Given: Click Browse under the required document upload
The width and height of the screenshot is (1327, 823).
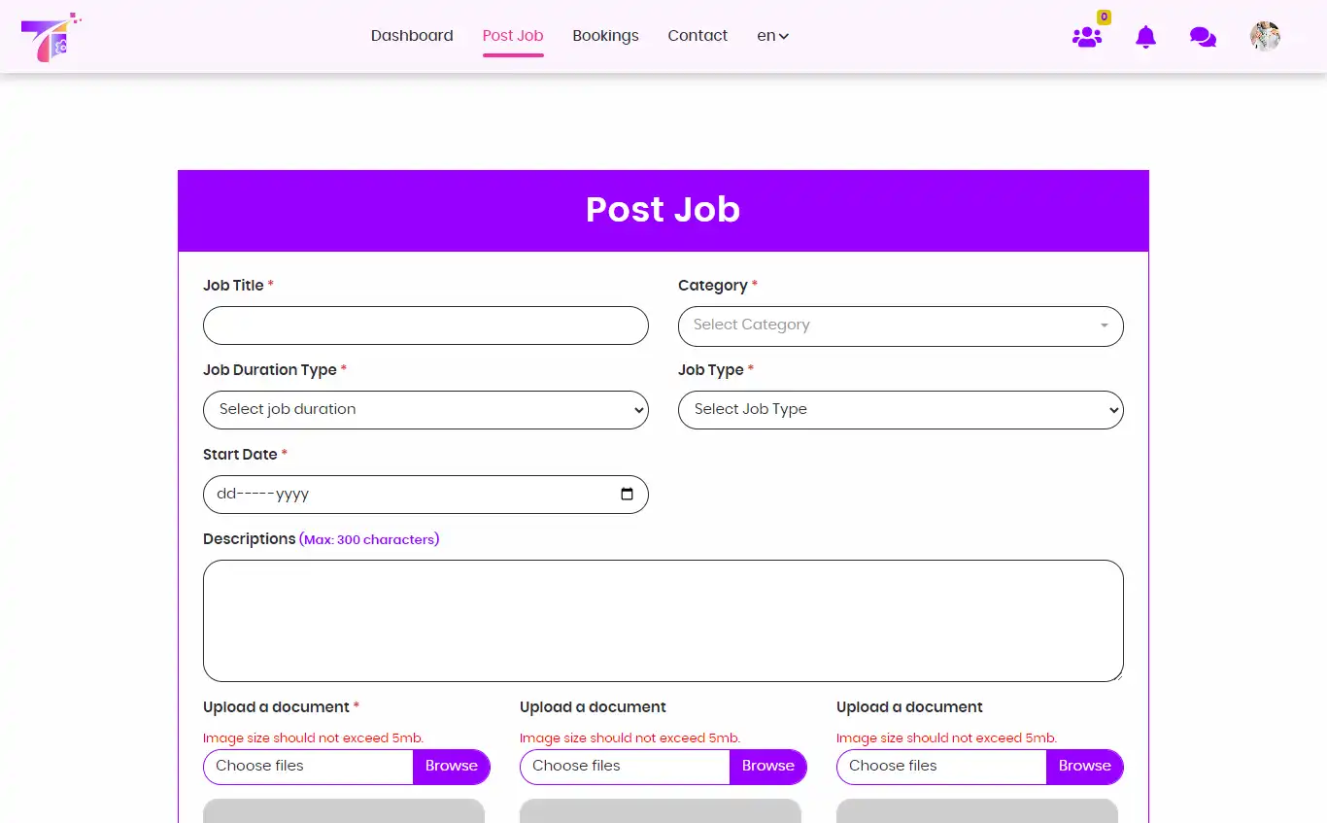Looking at the screenshot, I should [452, 767].
